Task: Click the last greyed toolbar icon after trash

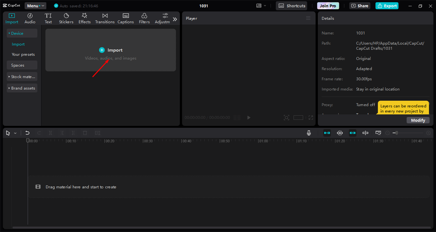Action: pos(97,133)
